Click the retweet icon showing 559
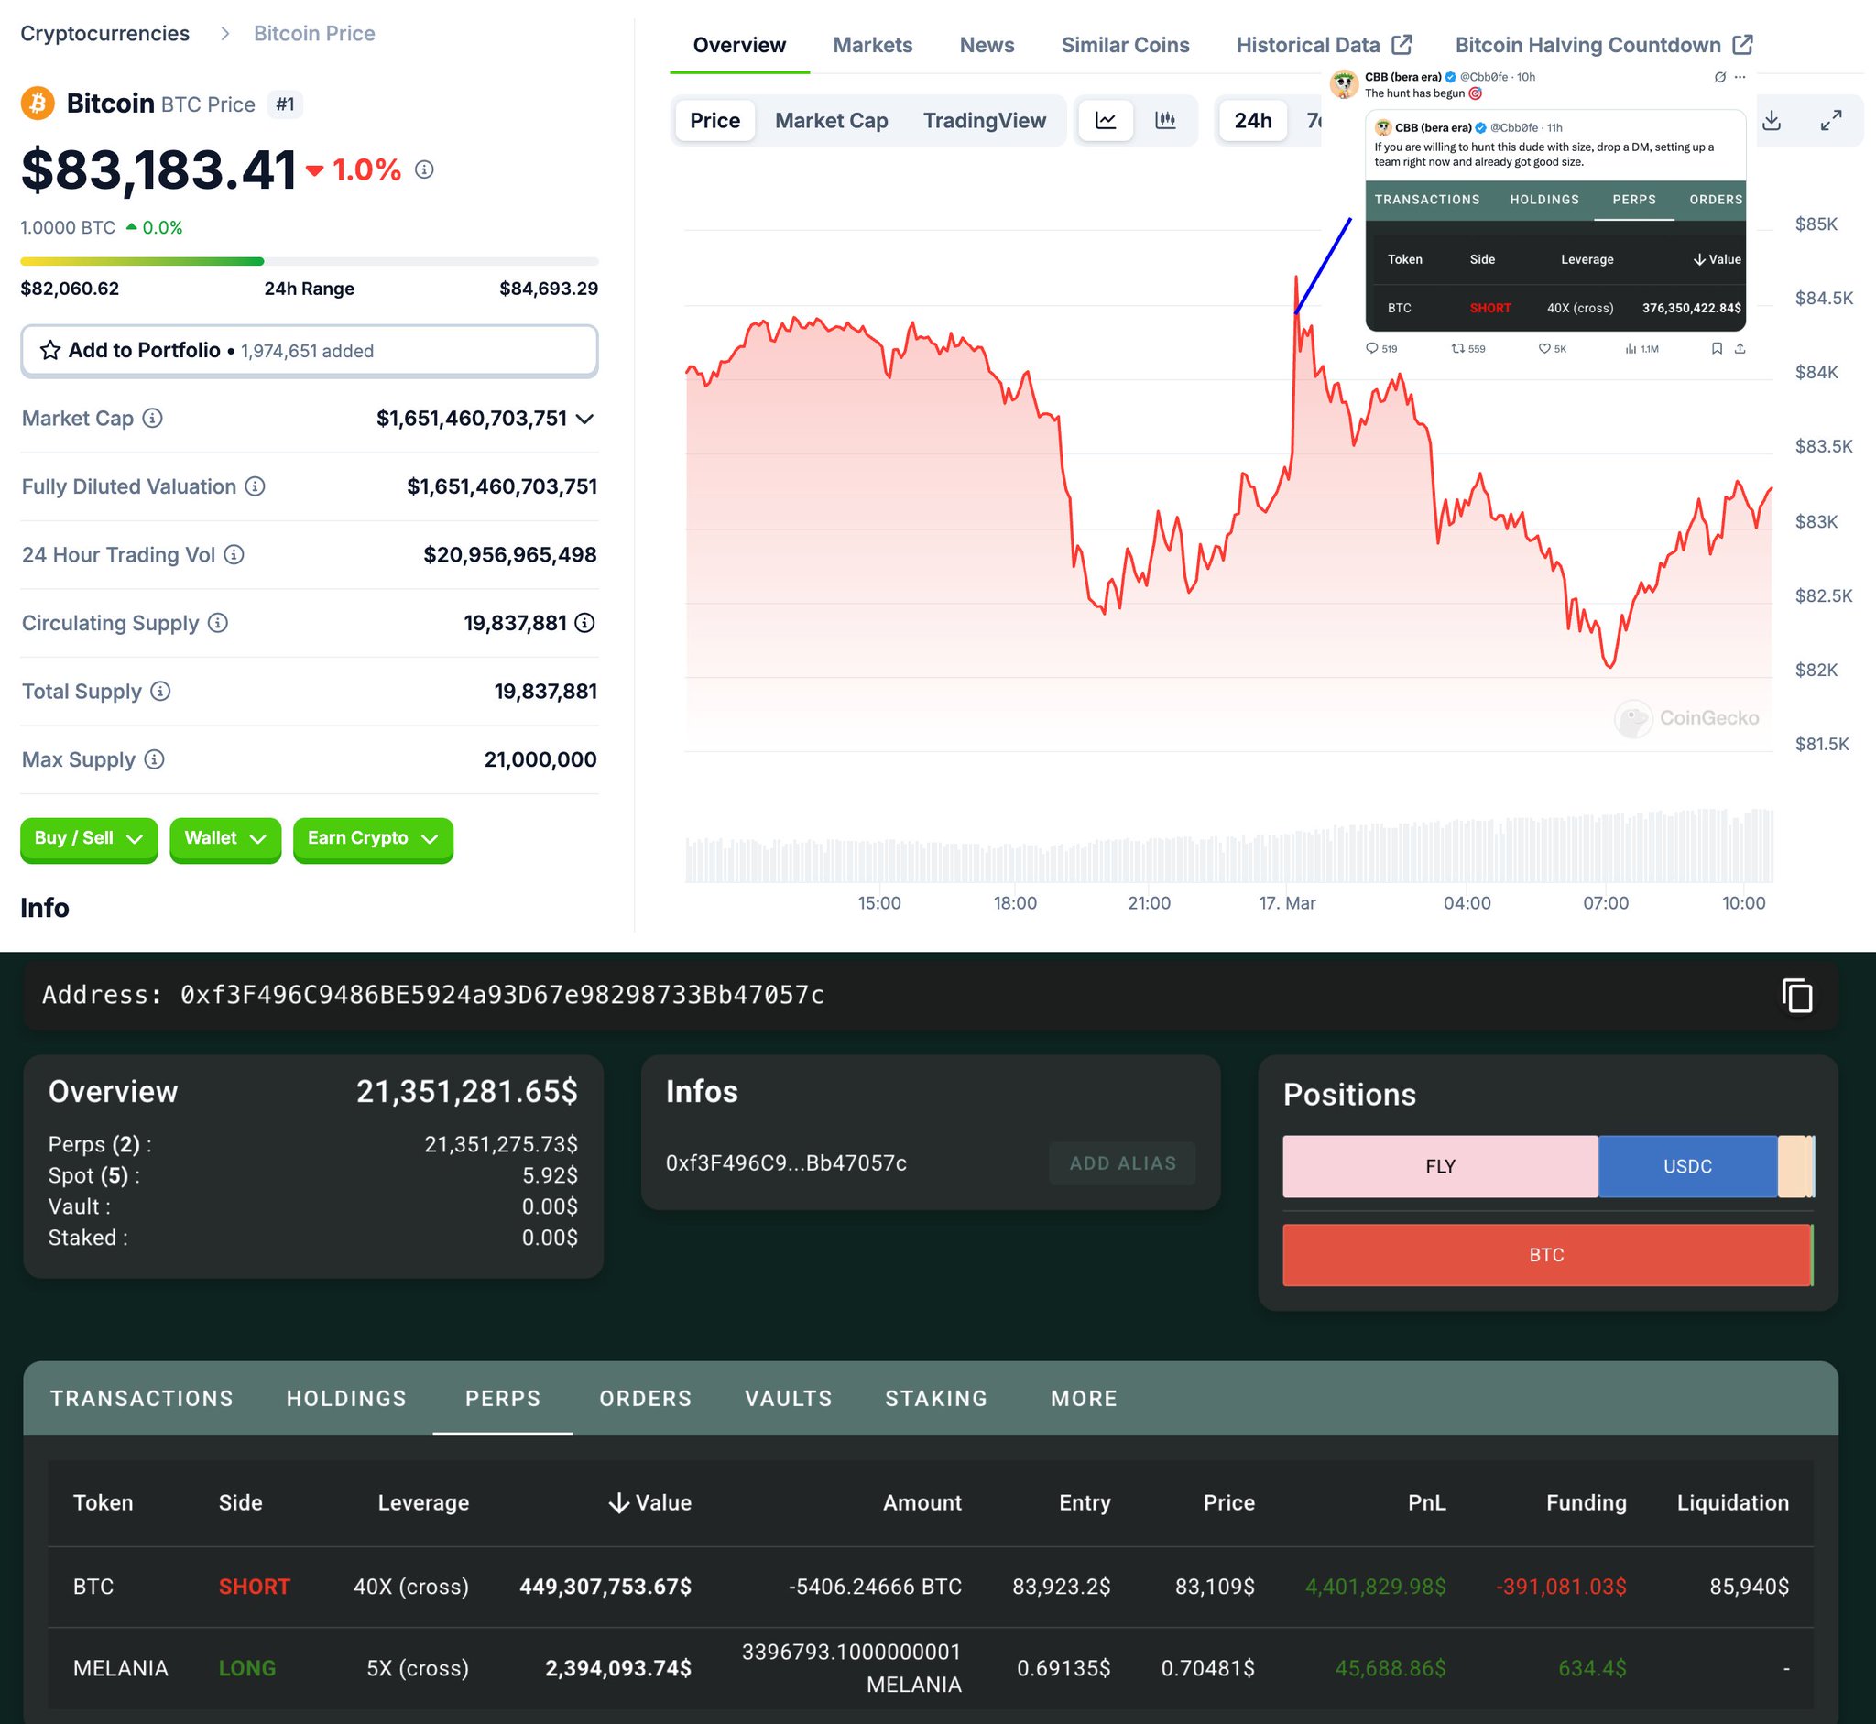 [x=1457, y=348]
